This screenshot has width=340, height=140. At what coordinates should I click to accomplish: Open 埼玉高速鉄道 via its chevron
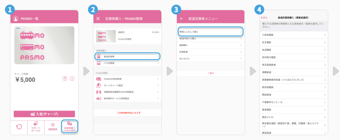pos(325,65)
